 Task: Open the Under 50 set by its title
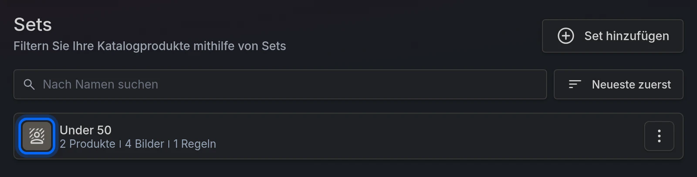pyautogui.click(x=85, y=130)
